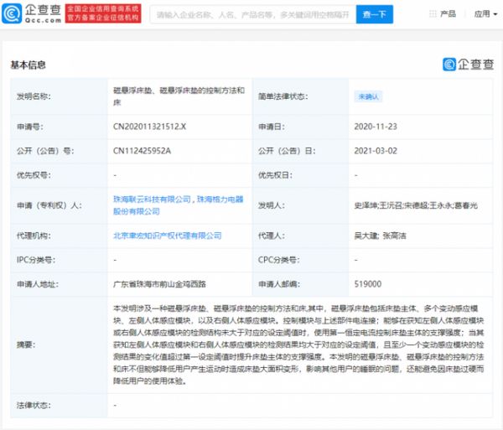Screen dimensions: 503x430
Task: Click the dropdown arrow beside 应用
Action: pyautogui.click(x=495, y=14)
